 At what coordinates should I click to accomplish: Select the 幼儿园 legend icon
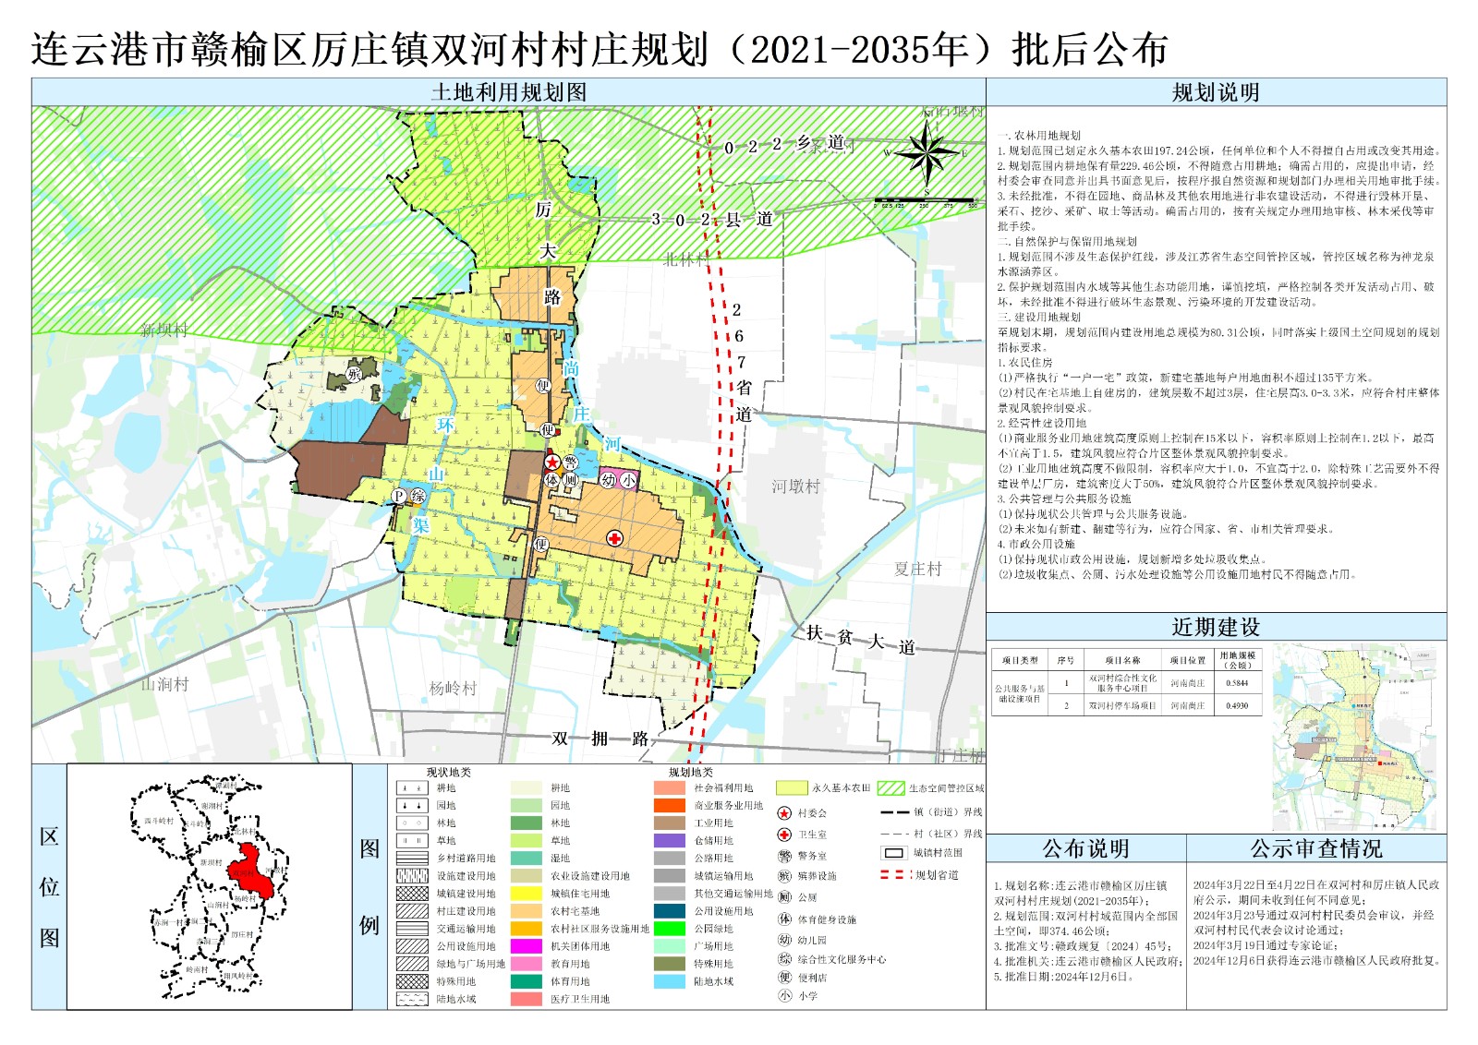point(784,939)
